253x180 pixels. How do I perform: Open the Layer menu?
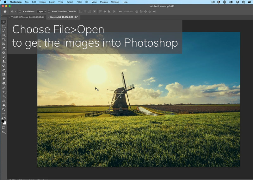click(52, 2)
